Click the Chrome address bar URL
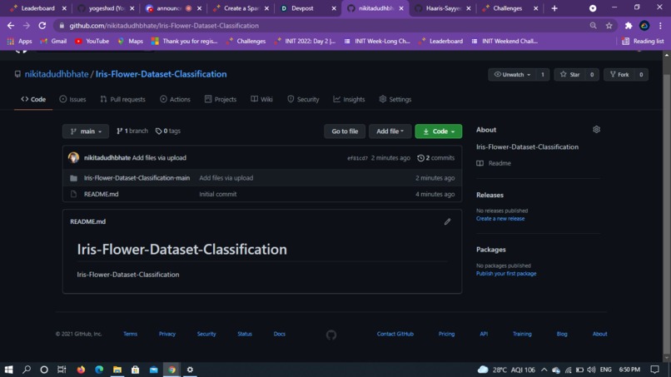This screenshot has width=671, height=377. [x=164, y=26]
